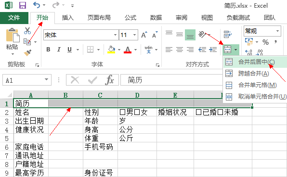Open the 文件 file tab
Viewport: 287px width, 177px height.
pos(14,18)
